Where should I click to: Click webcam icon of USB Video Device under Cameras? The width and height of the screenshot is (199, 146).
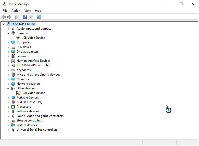click(x=18, y=38)
